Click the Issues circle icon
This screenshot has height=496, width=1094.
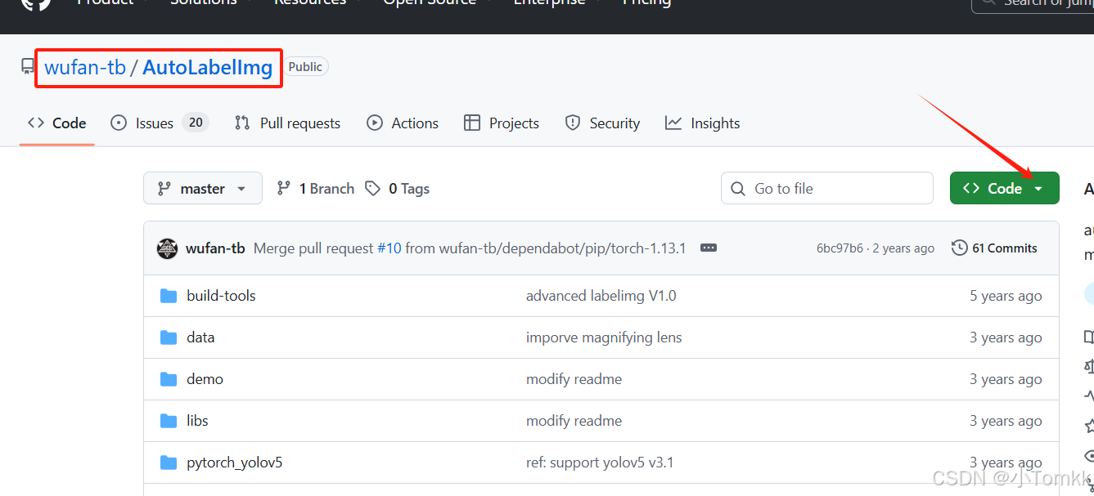119,123
